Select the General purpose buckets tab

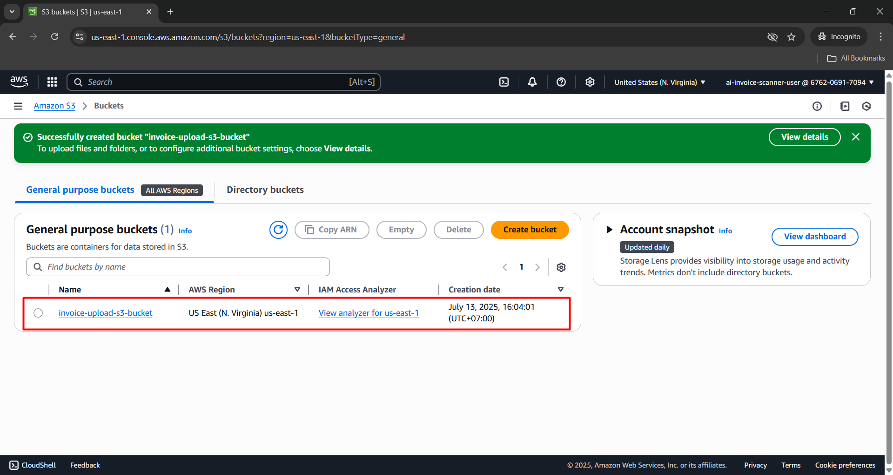point(80,190)
